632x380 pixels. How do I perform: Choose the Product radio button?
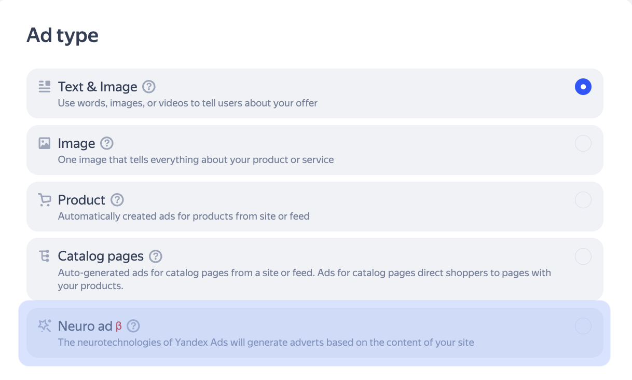(583, 200)
